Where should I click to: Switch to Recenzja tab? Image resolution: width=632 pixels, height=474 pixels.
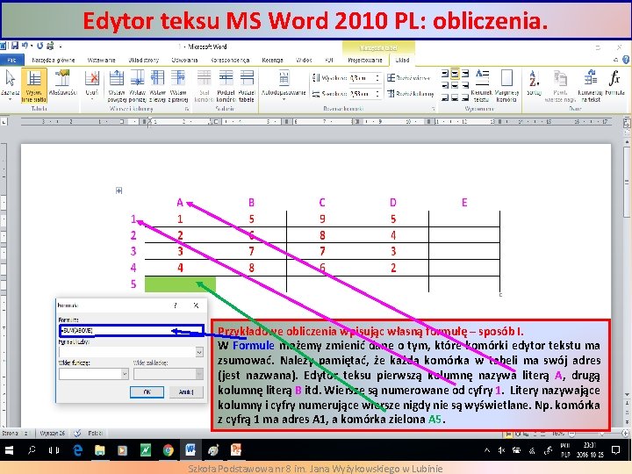[x=272, y=60]
